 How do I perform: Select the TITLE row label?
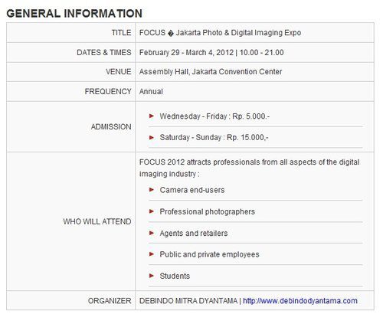click(x=121, y=33)
